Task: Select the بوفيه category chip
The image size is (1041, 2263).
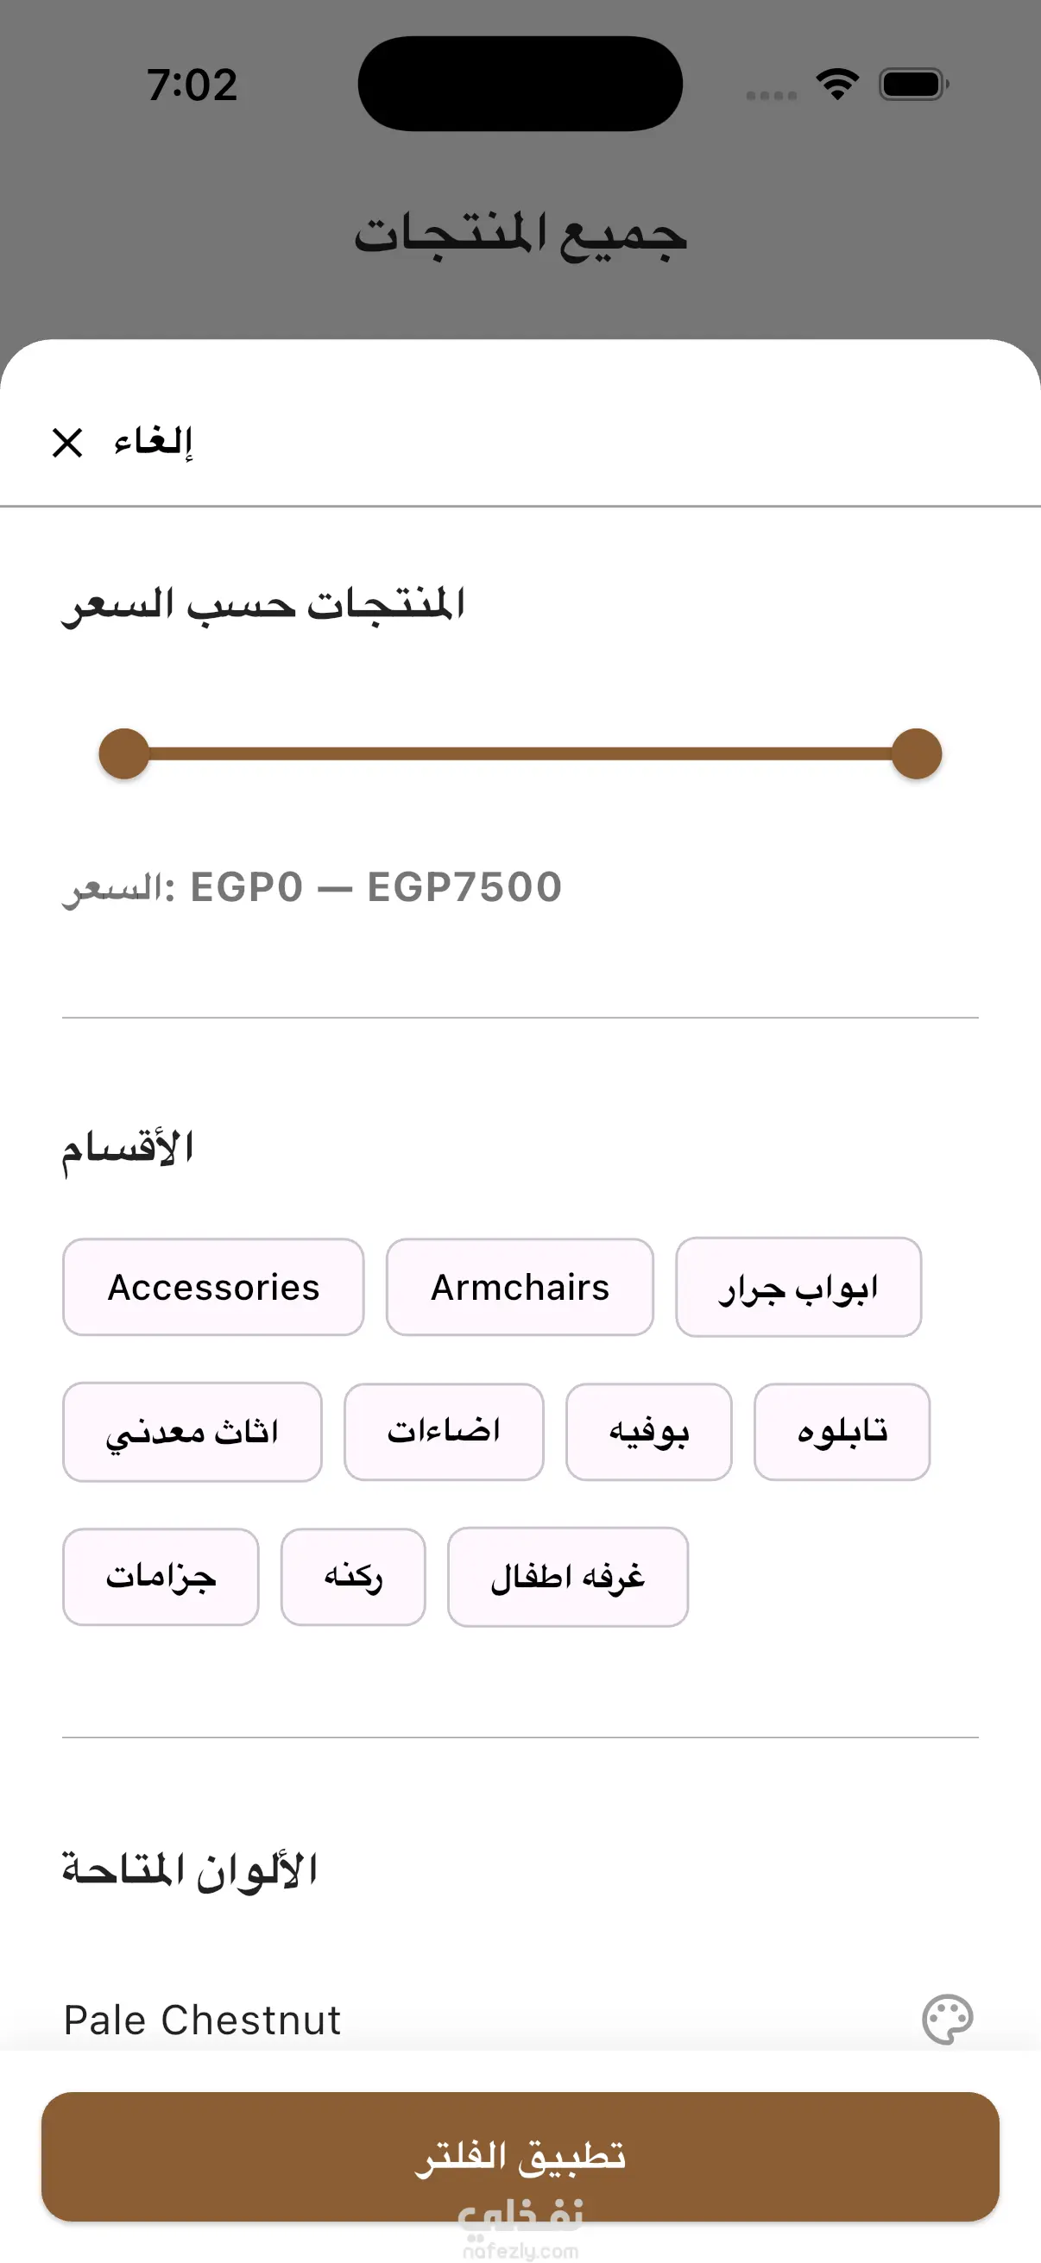Action: [x=649, y=1432]
